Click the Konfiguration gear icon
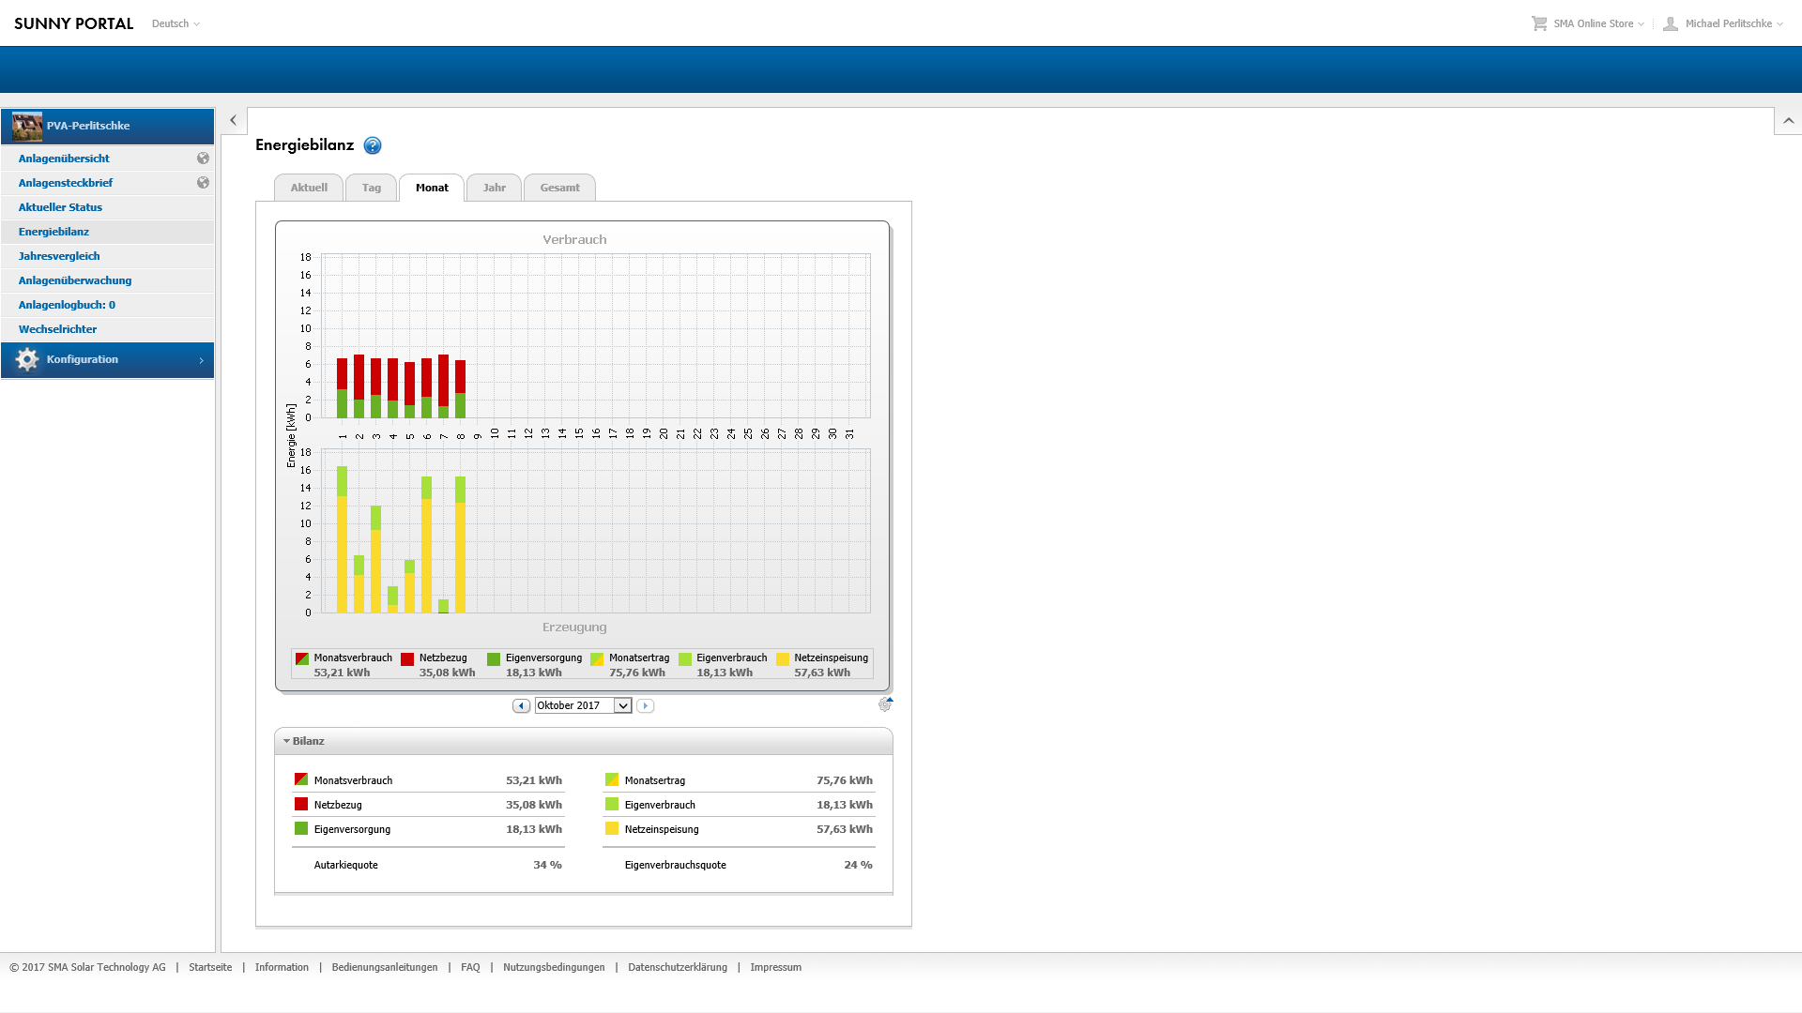This screenshot has height=1013, width=1802. 27,359
